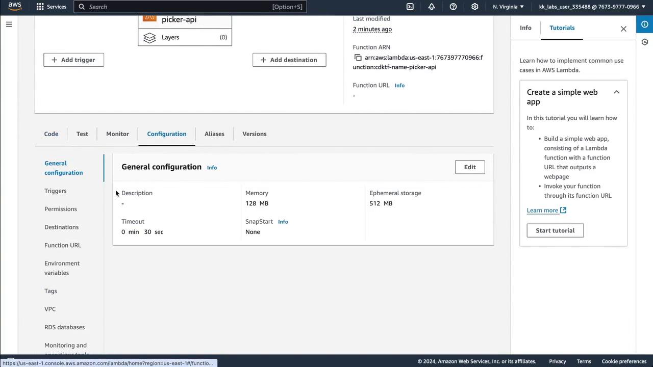
Task: Click the Layers (0) row
Action: point(185,37)
